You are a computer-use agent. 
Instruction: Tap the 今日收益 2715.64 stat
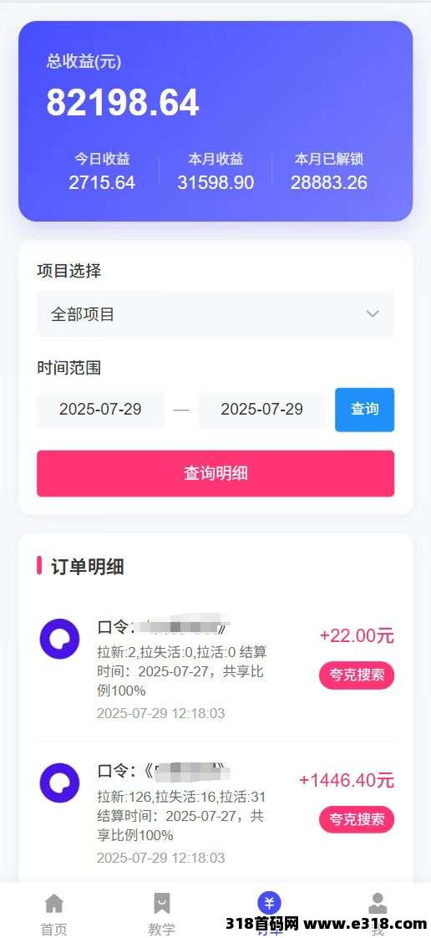[102, 171]
